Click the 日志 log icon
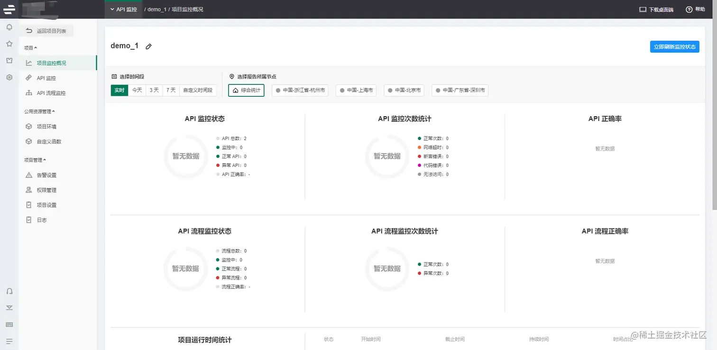Viewport: 717px width, 350px height. point(29,220)
